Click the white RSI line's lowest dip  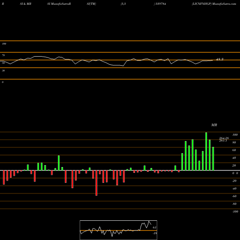123,66
